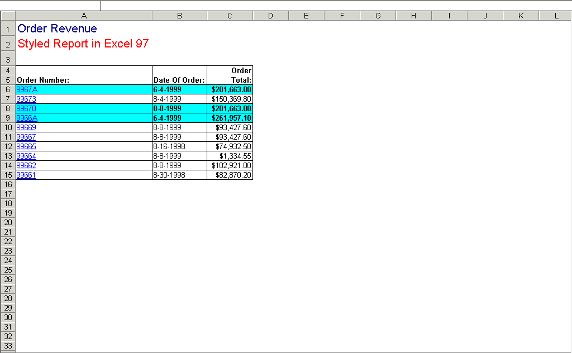Select the 8-30-1998 date cell
Image resolution: width=572 pixels, height=353 pixels.
pyautogui.click(x=179, y=175)
